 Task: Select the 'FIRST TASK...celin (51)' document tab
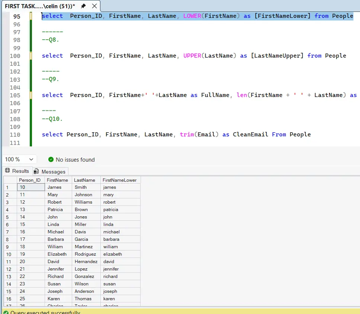tap(37, 6)
